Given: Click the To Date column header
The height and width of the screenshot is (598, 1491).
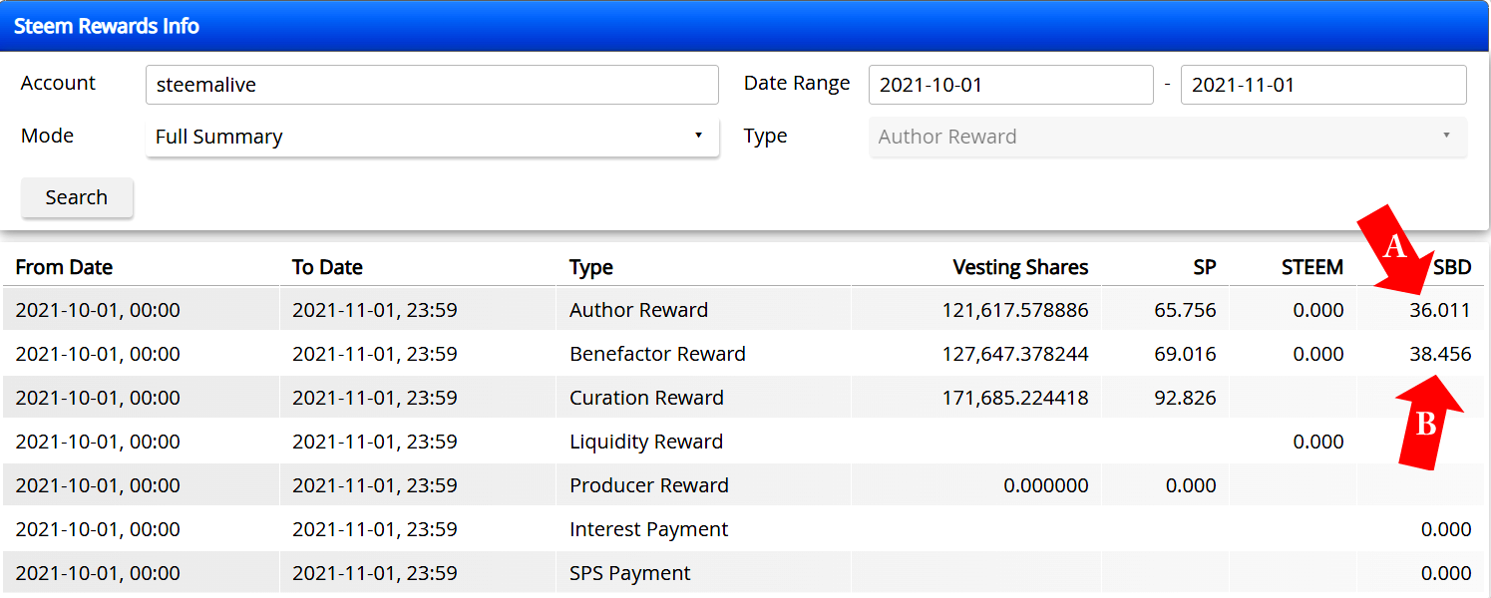Looking at the screenshot, I should (327, 267).
